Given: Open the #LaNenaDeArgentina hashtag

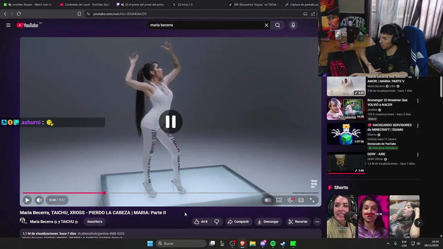Looking at the screenshot, I should 93,234.
